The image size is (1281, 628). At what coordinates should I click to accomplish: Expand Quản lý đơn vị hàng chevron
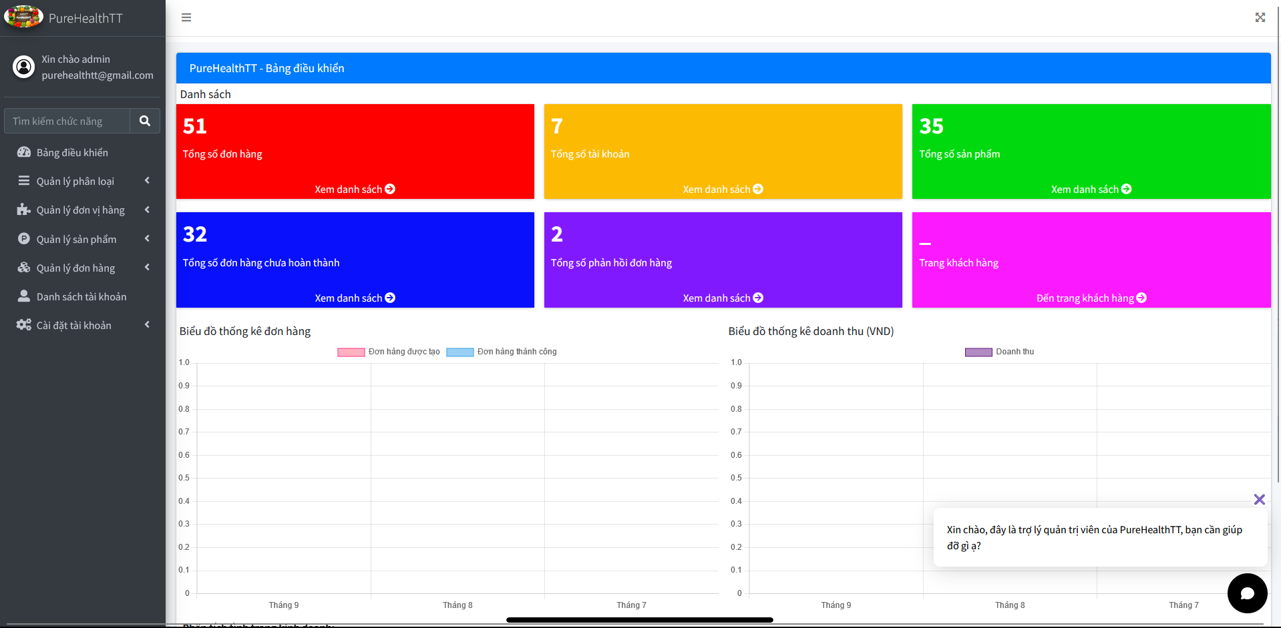[147, 210]
